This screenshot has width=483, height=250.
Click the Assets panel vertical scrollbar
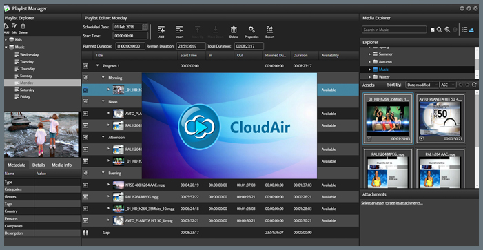point(477,138)
